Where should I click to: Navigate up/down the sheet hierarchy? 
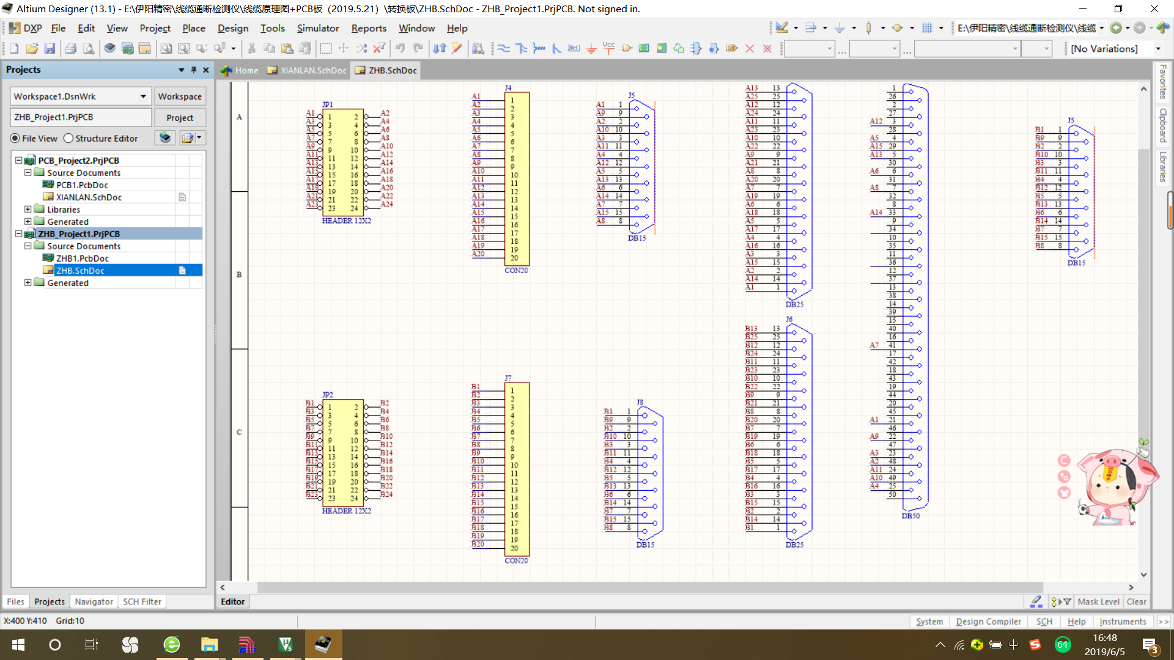440,48
